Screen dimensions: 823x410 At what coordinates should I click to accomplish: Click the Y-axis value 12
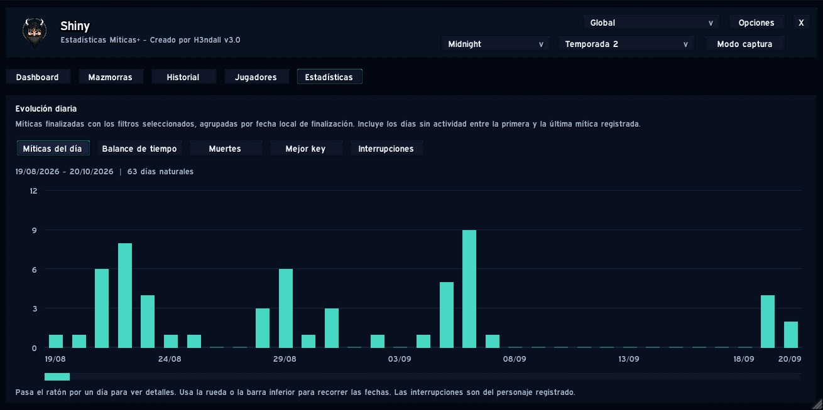33,191
